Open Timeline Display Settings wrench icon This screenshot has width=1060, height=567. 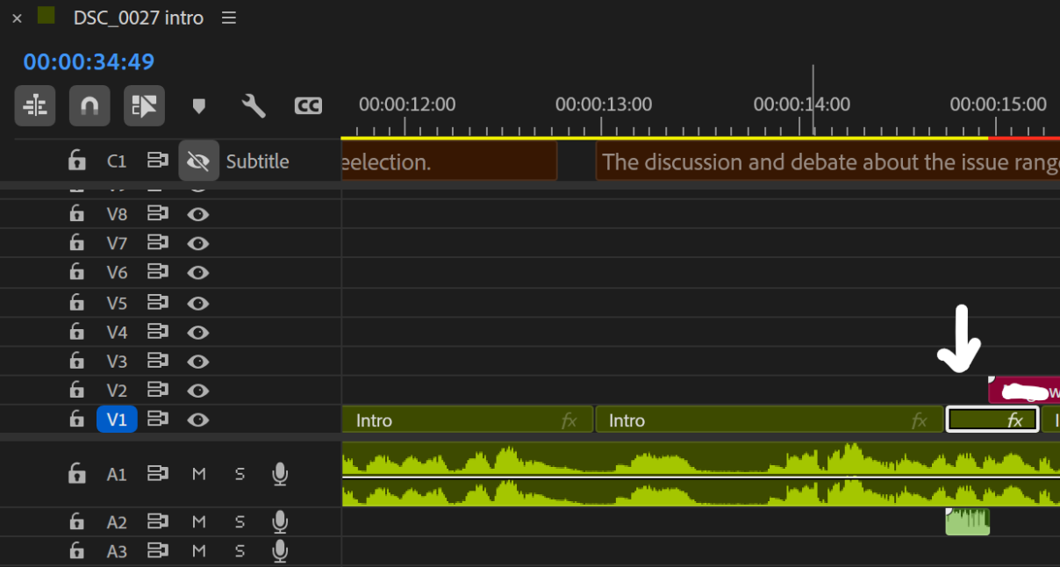tap(254, 105)
